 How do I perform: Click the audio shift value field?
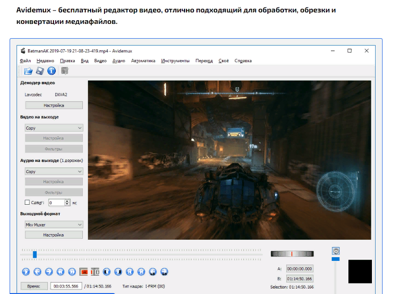click(x=57, y=202)
